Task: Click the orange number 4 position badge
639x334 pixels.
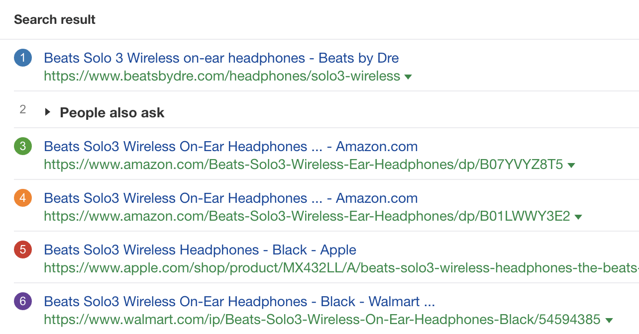Action: (x=23, y=198)
